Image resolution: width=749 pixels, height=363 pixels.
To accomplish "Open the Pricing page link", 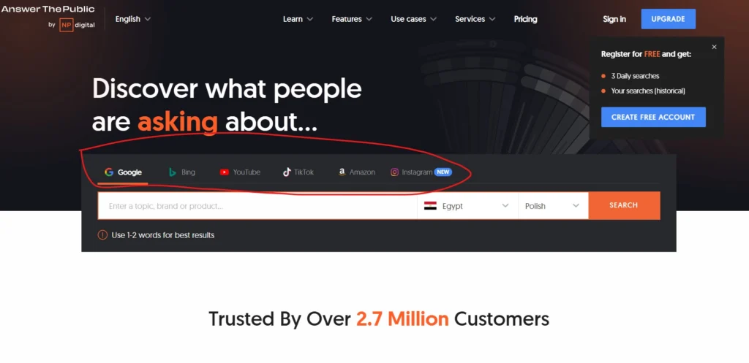I will click(x=525, y=19).
